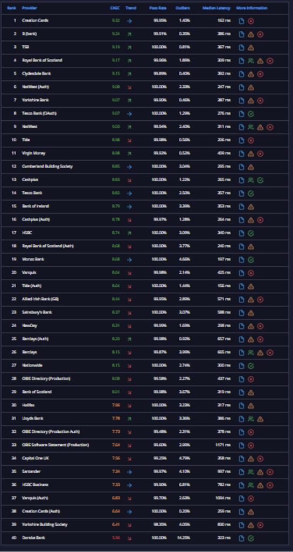Click the red error icon for TSB's neighbor Clydesdale Bank
Screen dimensions: 293x552
(260, 74)
